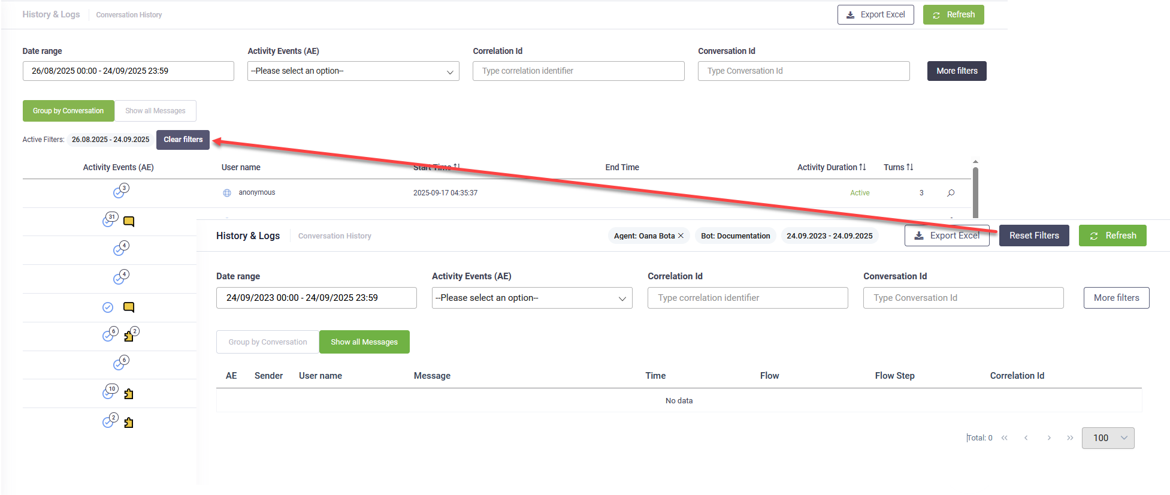Open the page size 100 dropdown
Viewport: 1170px width, 495px height.
[1108, 438]
